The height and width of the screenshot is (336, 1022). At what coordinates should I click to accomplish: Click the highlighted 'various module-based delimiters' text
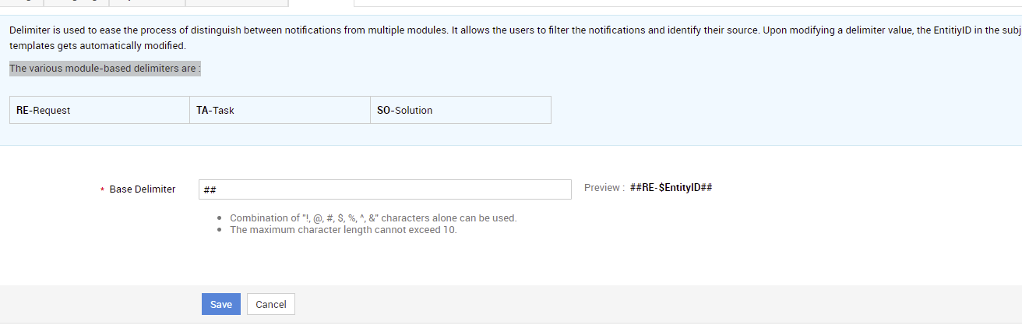105,69
